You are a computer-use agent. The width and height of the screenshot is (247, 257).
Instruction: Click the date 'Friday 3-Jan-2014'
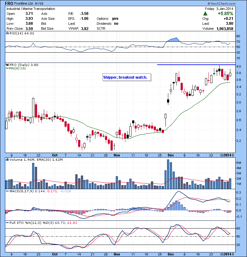(219, 9)
